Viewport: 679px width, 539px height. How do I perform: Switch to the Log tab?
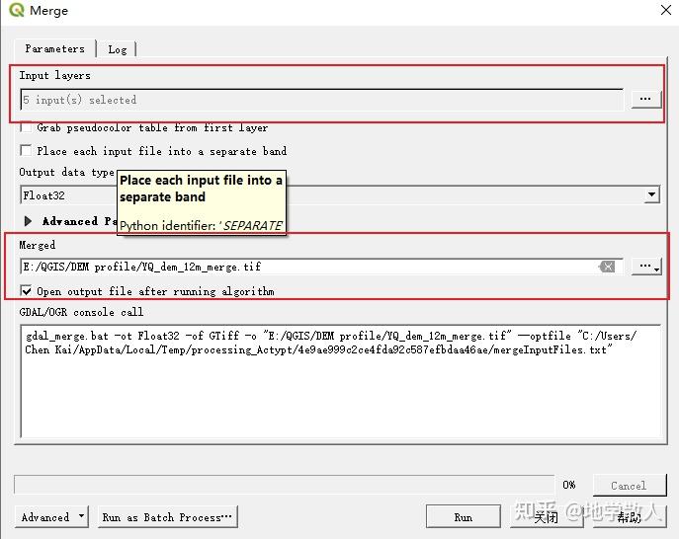[x=117, y=49]
